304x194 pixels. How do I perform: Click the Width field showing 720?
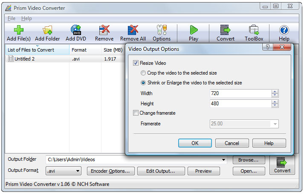240,93
